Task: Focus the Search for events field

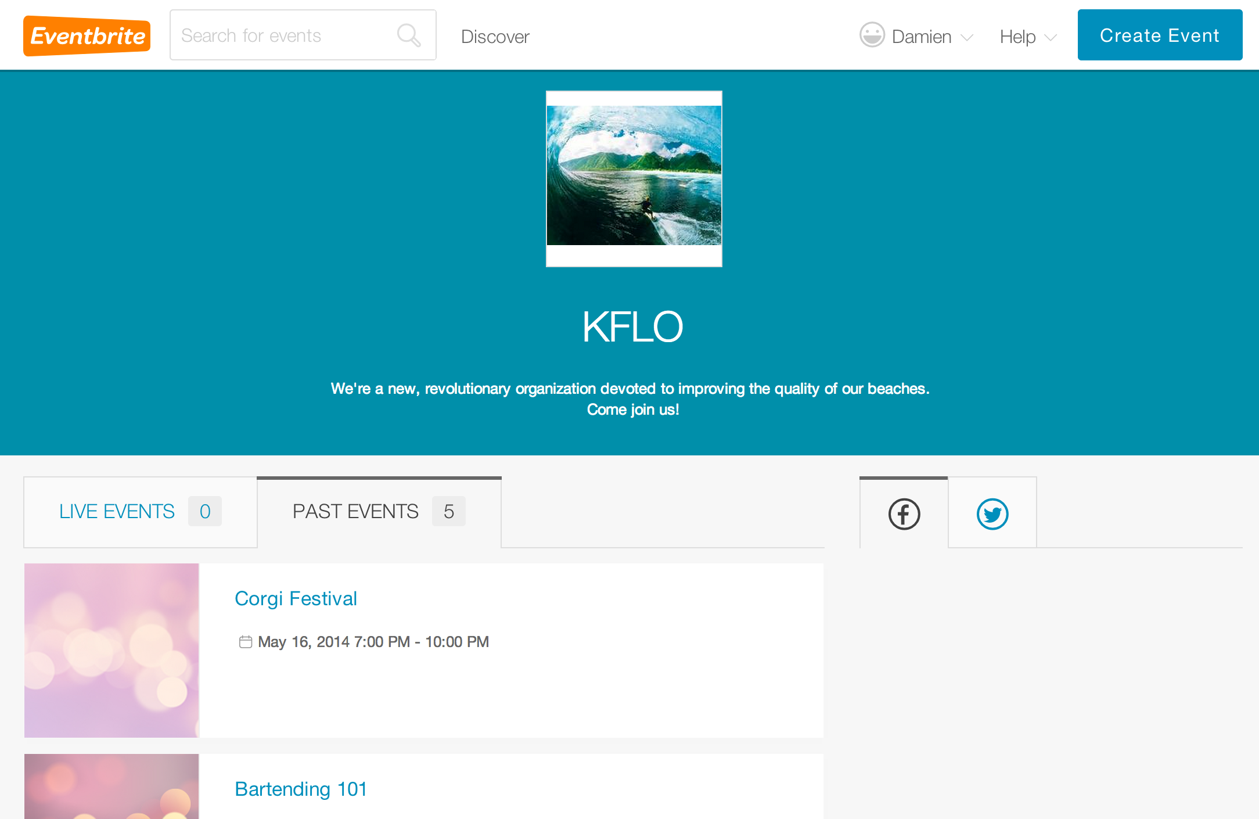Action: [303, 35]
